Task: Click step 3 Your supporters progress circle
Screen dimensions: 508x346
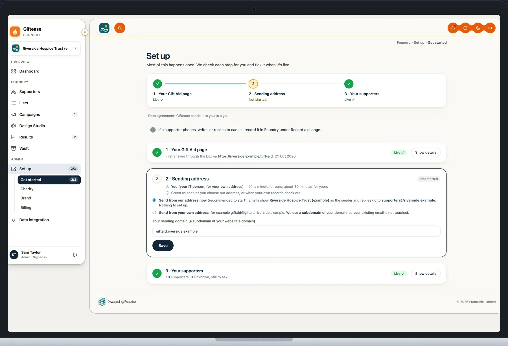Action: [x=349, y=84]
